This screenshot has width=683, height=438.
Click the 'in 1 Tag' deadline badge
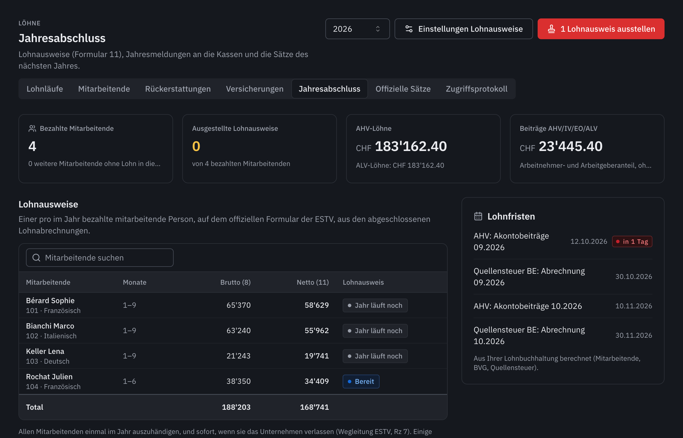pyautogui.click(x=632, y=241)
